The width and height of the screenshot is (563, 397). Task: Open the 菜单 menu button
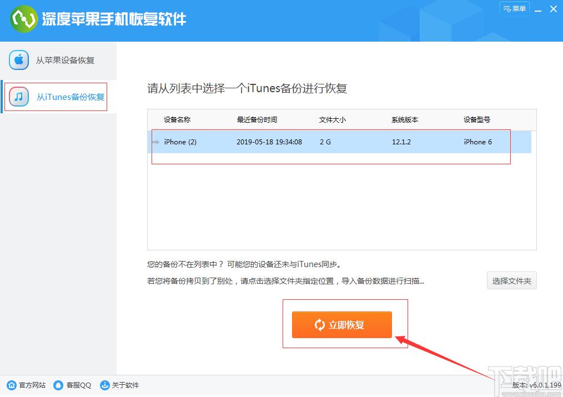pos(514,9)
